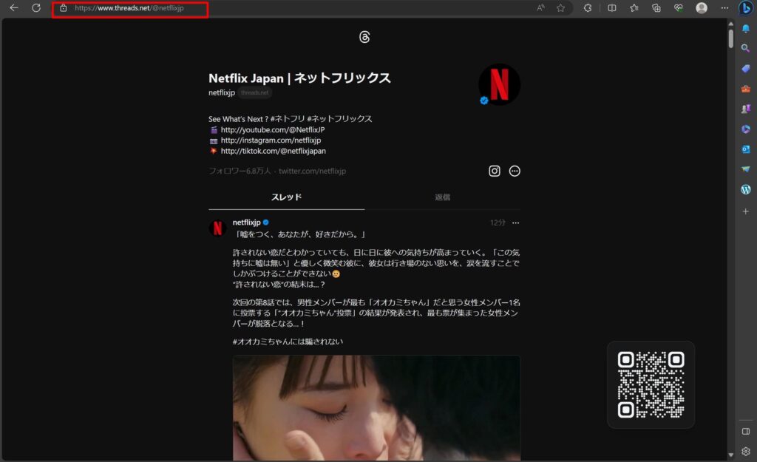Select the スレッド tab
This screenshot has width=757, height=462.
[286, 197]
